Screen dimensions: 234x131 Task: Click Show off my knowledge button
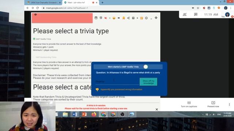click(x=148, y=82)
